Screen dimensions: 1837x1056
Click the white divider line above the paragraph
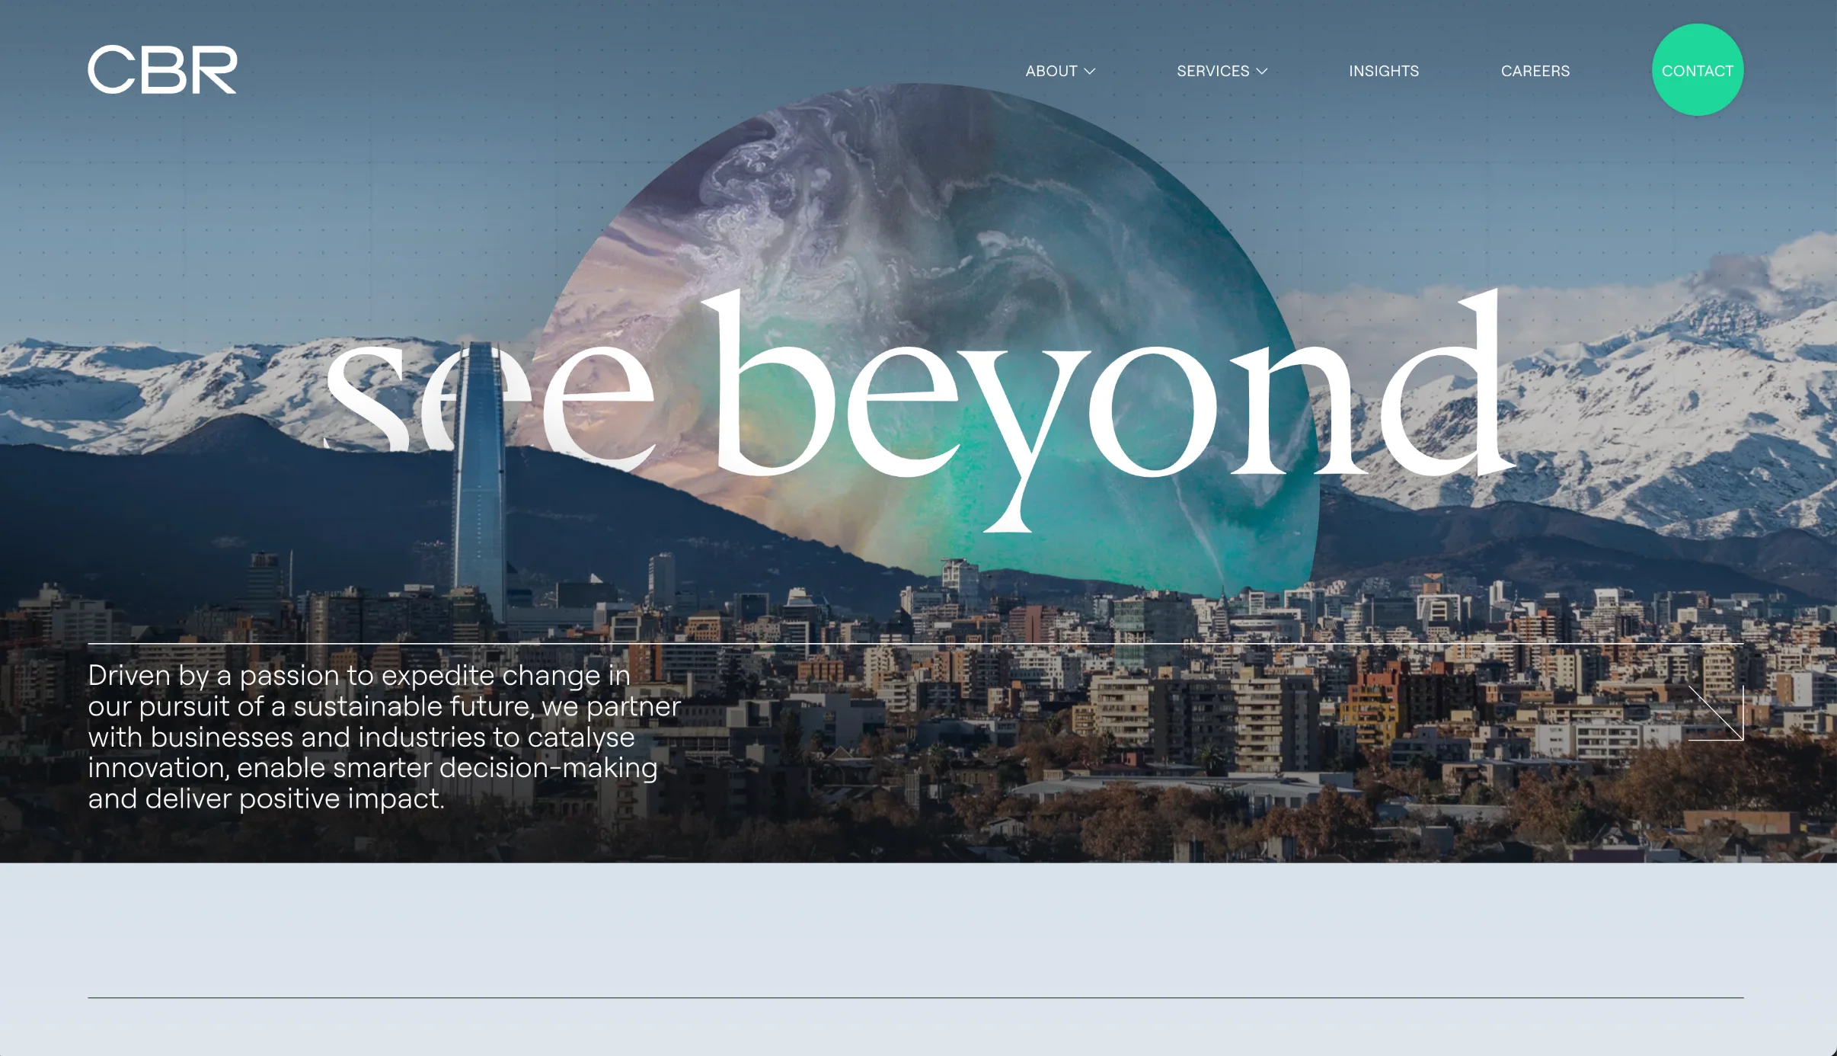pyautogui.click(x=915, y=644)
